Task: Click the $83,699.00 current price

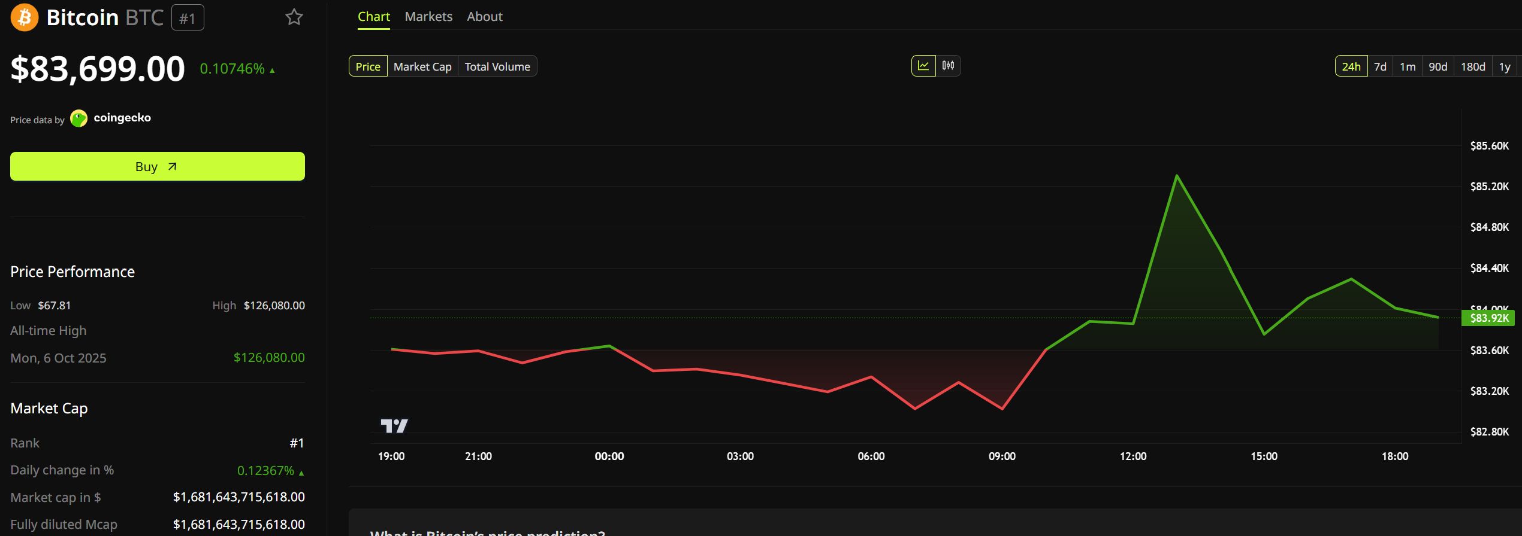Action: coord(98,69)
